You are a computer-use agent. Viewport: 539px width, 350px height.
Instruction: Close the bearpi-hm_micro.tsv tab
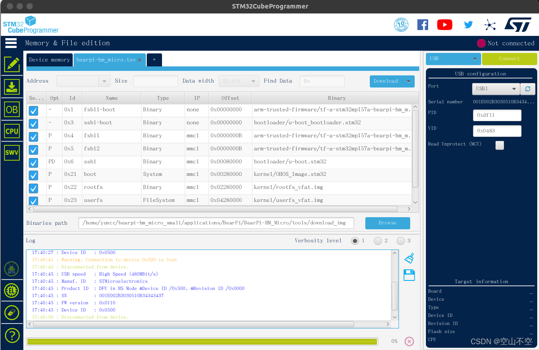(x=140, y=60)
